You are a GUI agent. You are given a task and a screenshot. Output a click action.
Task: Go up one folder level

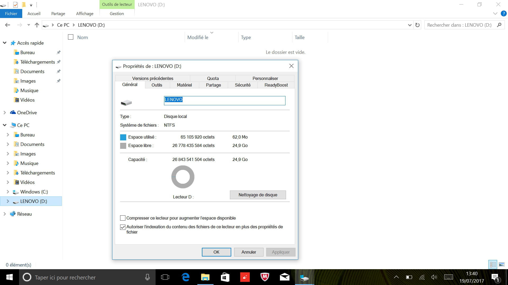point(37,25)
